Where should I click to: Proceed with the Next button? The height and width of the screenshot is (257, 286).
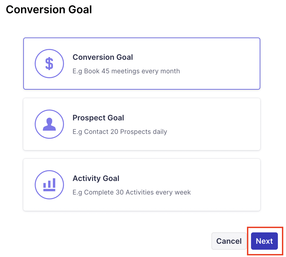(264, 241)
